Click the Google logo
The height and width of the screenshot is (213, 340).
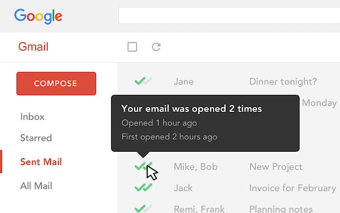point(38,16)
